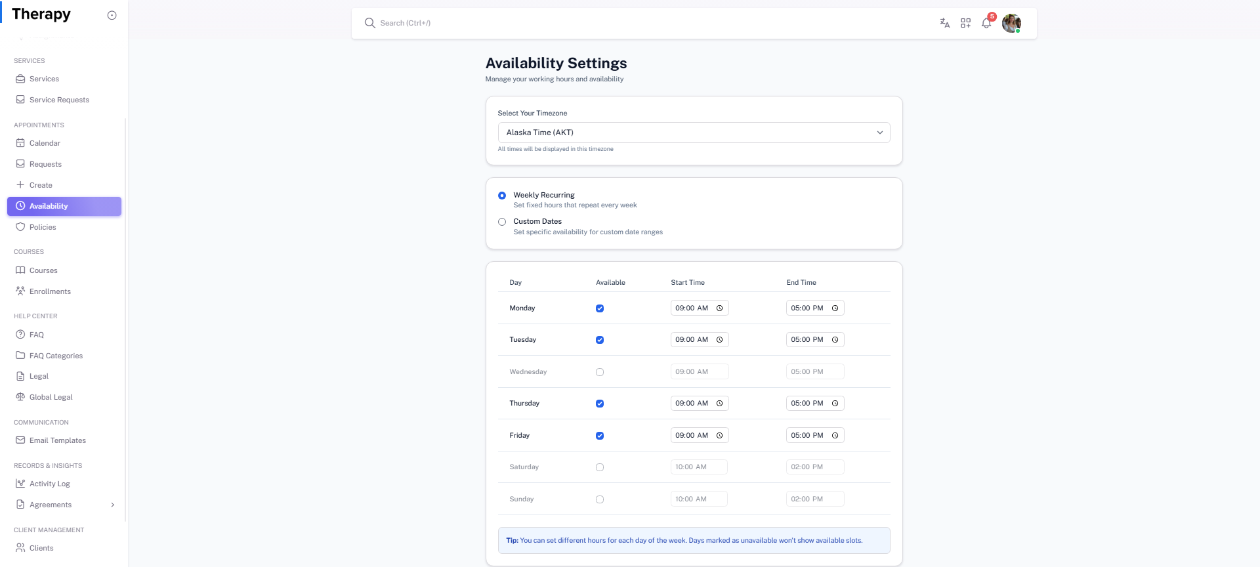1260x567 pixels.
Task: Open the Thursday start time field
Action: pos(700,404)
